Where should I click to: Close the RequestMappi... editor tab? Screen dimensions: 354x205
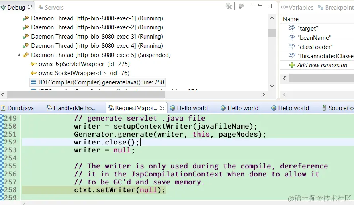coord(162,108)
